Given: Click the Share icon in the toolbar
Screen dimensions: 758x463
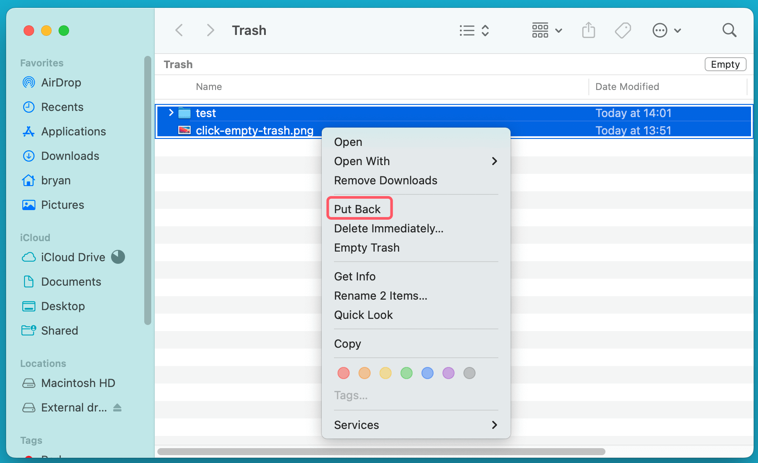Looking at the screenshot, I should tap(588, 30).
